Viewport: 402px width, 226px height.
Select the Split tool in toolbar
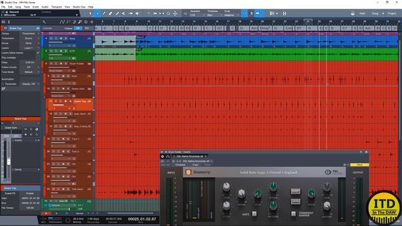click(104, 13)
